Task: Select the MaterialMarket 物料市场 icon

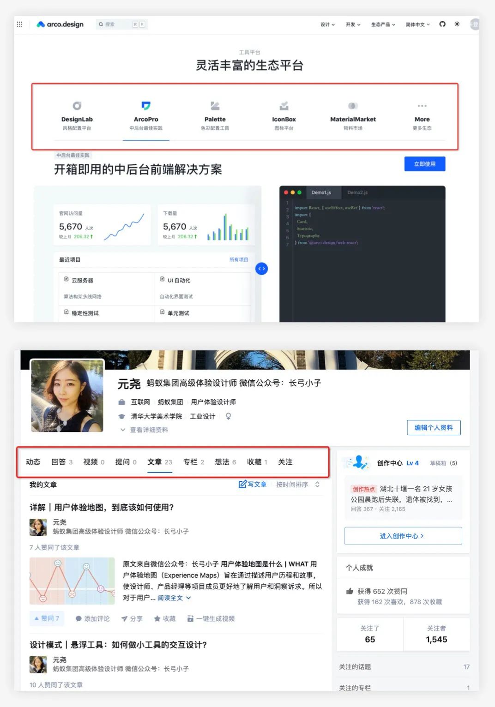Action: click(352, 106)
